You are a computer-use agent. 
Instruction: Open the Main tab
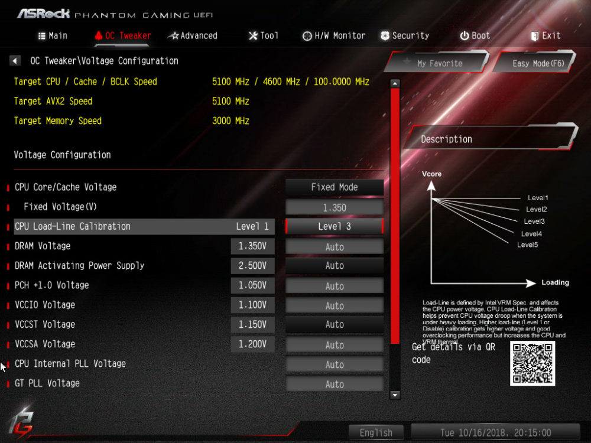(53, 36)
